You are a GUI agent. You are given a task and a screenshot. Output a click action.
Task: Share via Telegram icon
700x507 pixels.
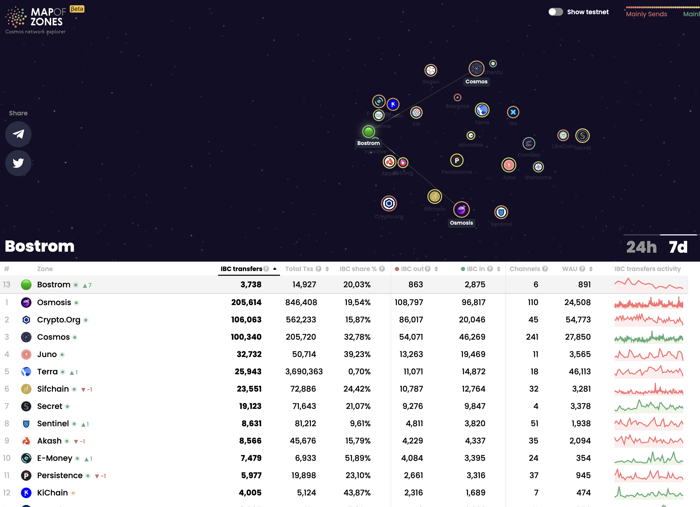pos(18,134)
